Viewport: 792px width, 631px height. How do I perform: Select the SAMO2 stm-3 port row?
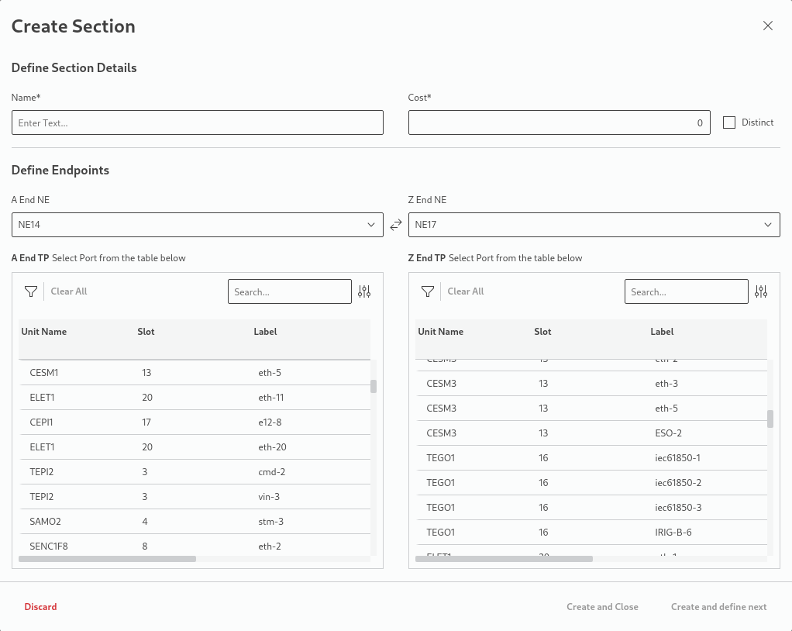coord(194,522)
